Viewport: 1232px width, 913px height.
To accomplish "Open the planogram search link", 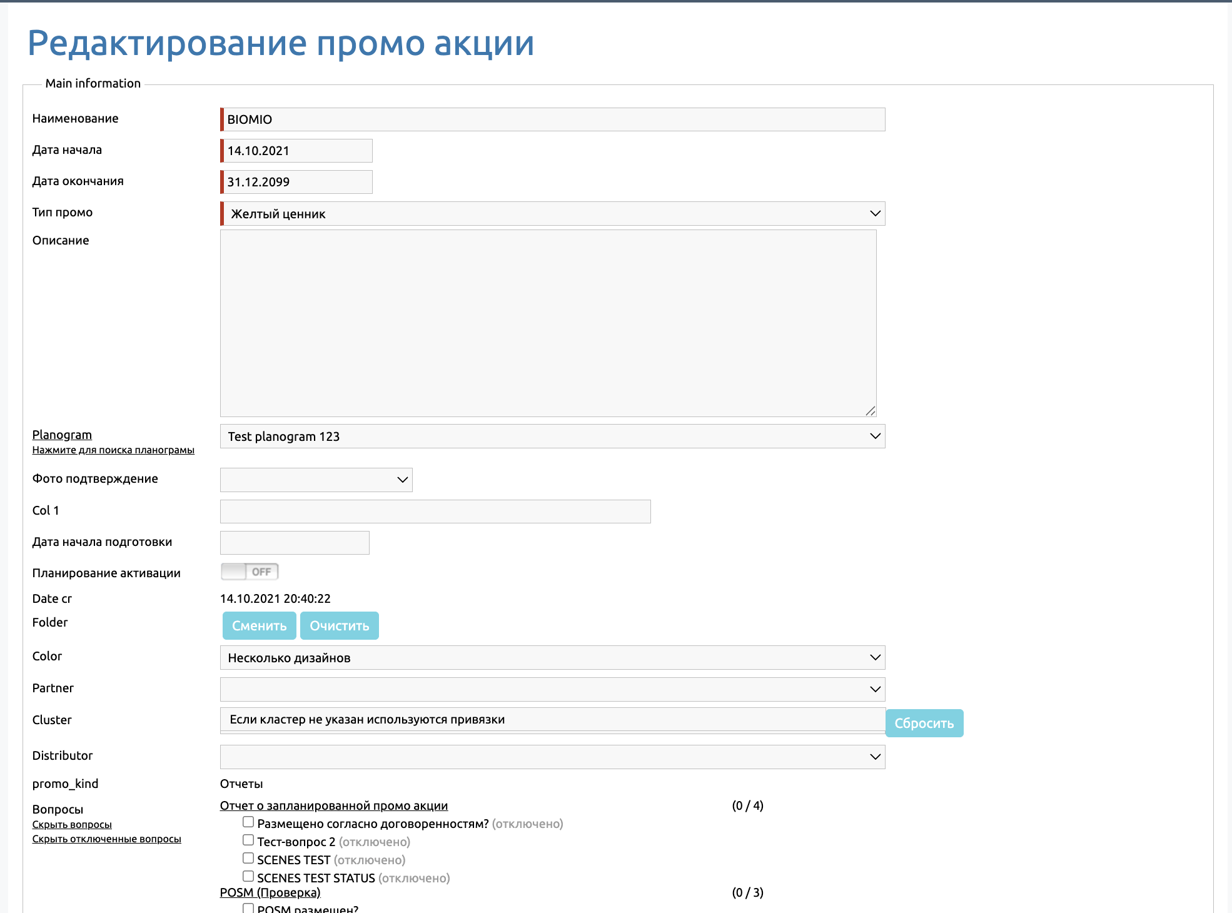I will (x=113, y=450).
